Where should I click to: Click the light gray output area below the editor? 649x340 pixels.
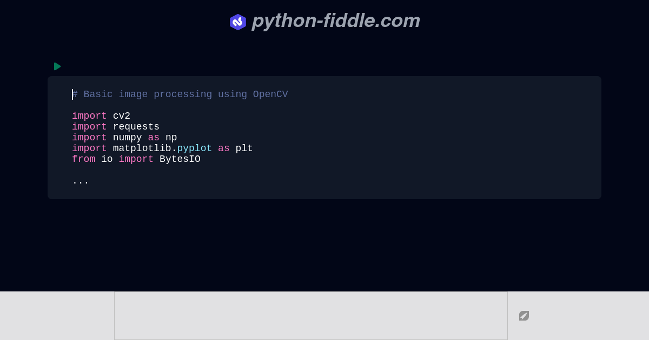tap(311, 315)
